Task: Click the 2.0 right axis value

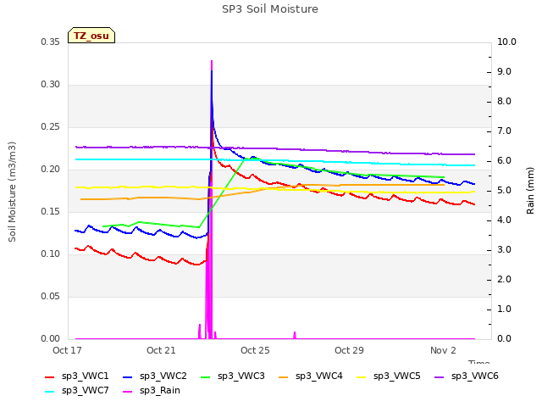Action: click(x=505, y=280)
